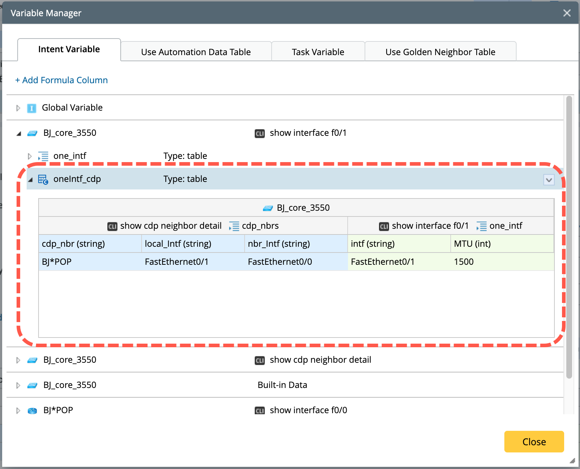Click the one_intf table variable icon
Screen dimensions: 580x469
point(43,156)
